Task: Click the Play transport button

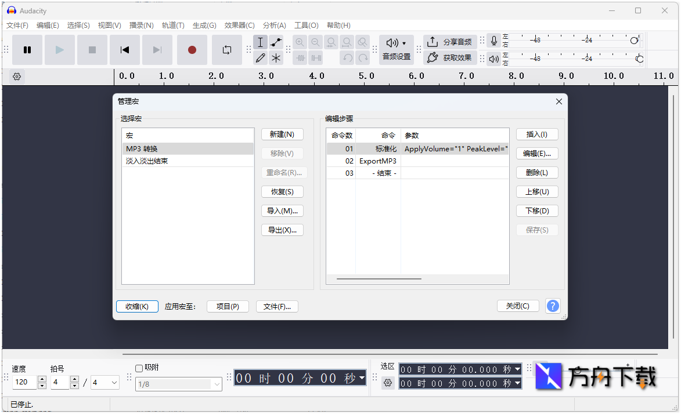Action: click(60, 50)
